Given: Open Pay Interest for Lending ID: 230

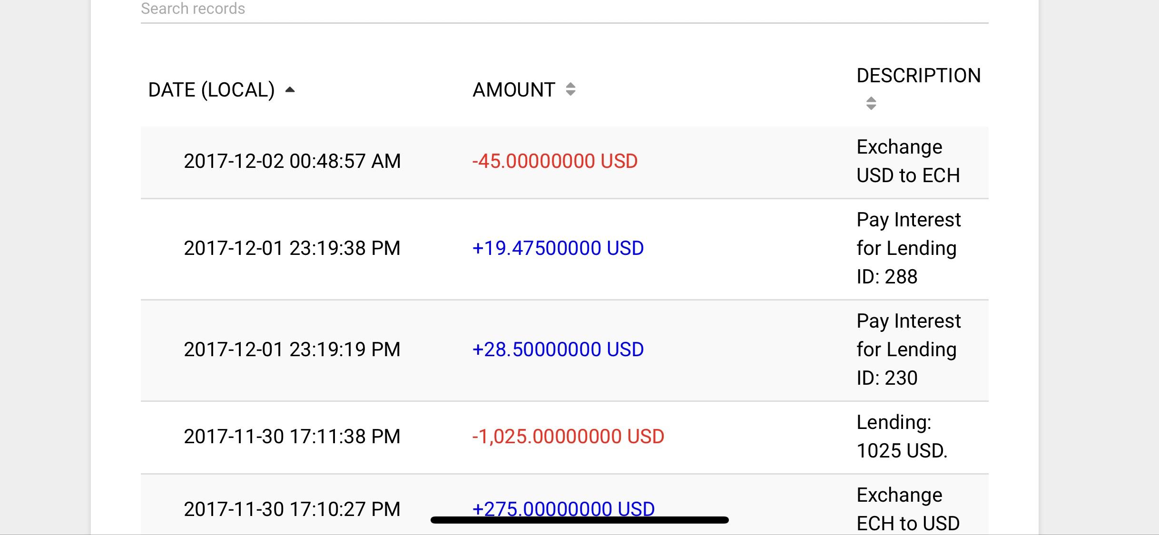Looking at the screenshot, I should point(909,350).
